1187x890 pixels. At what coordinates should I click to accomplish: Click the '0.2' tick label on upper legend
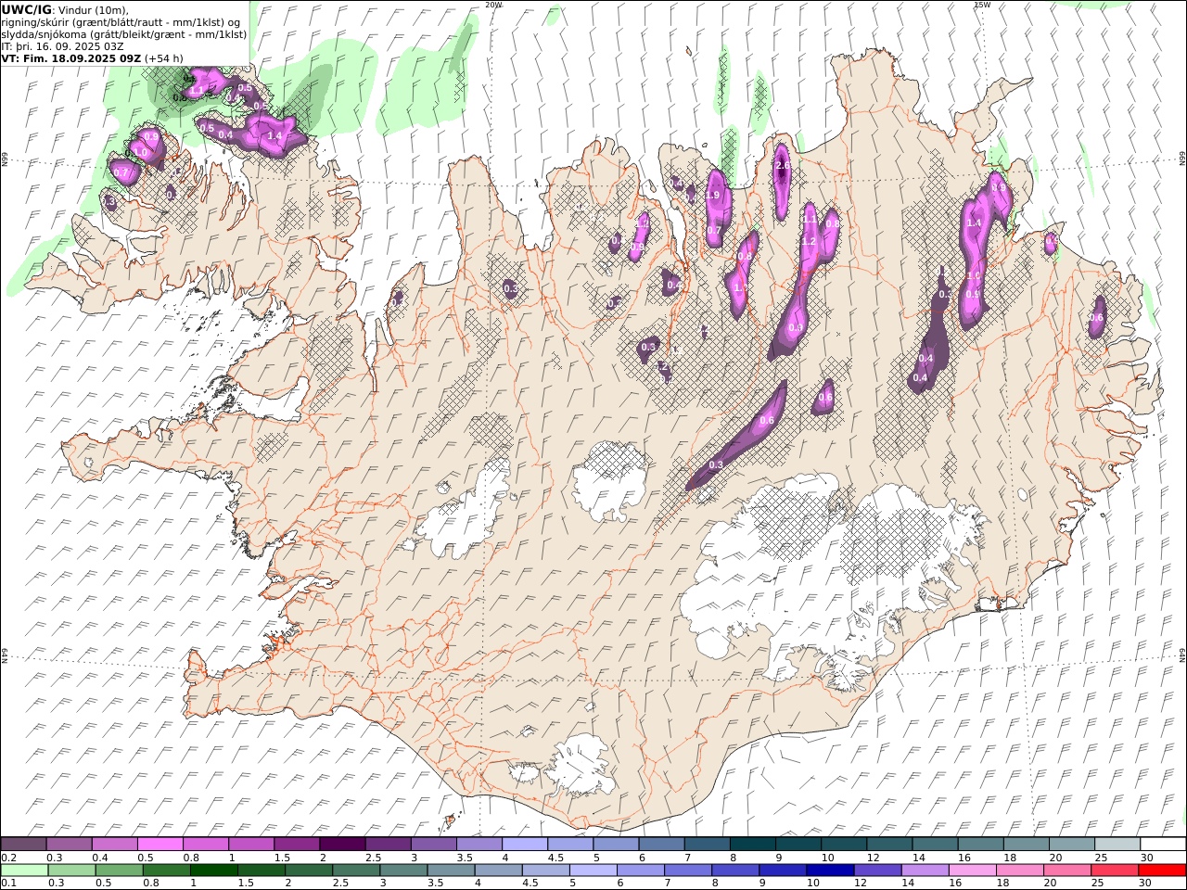[7, 858]
